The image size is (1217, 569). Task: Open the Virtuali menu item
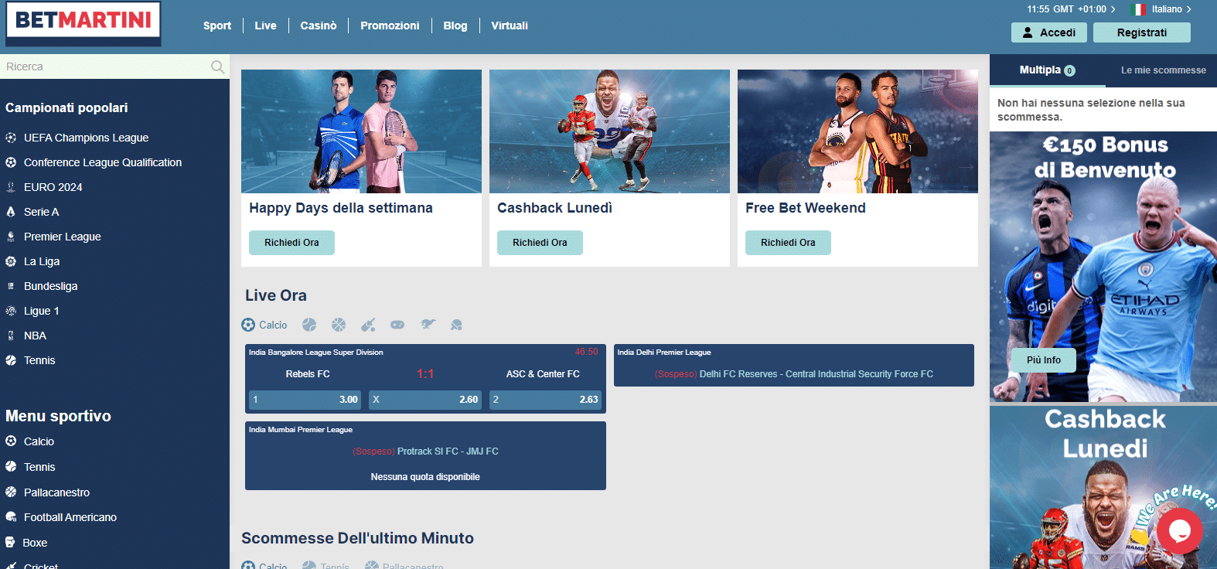(510, 26)
